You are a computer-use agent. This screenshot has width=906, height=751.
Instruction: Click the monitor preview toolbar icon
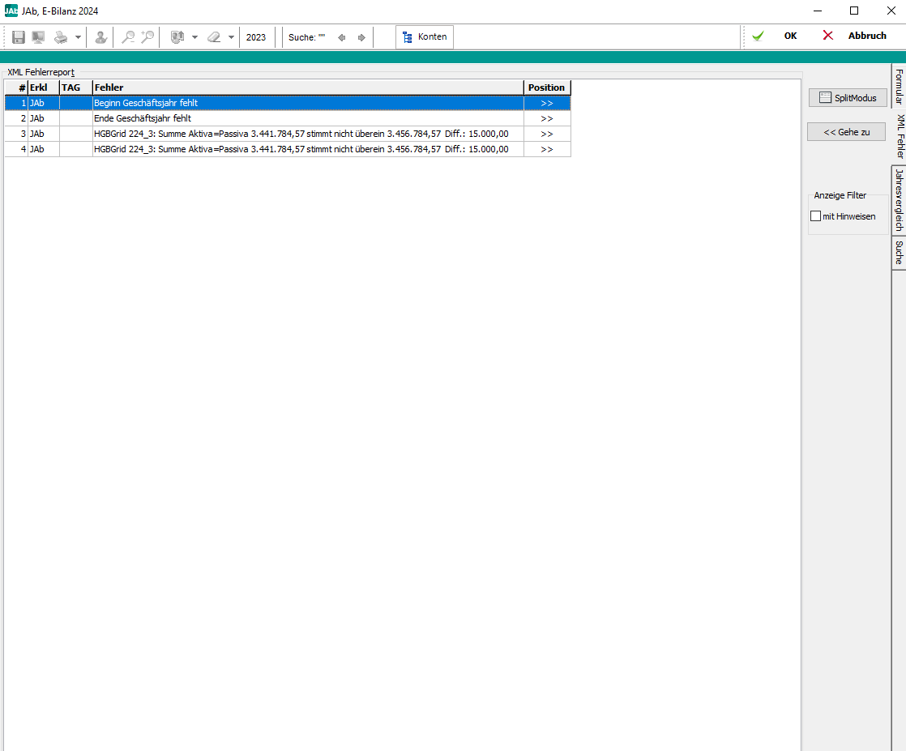[38, 37]
